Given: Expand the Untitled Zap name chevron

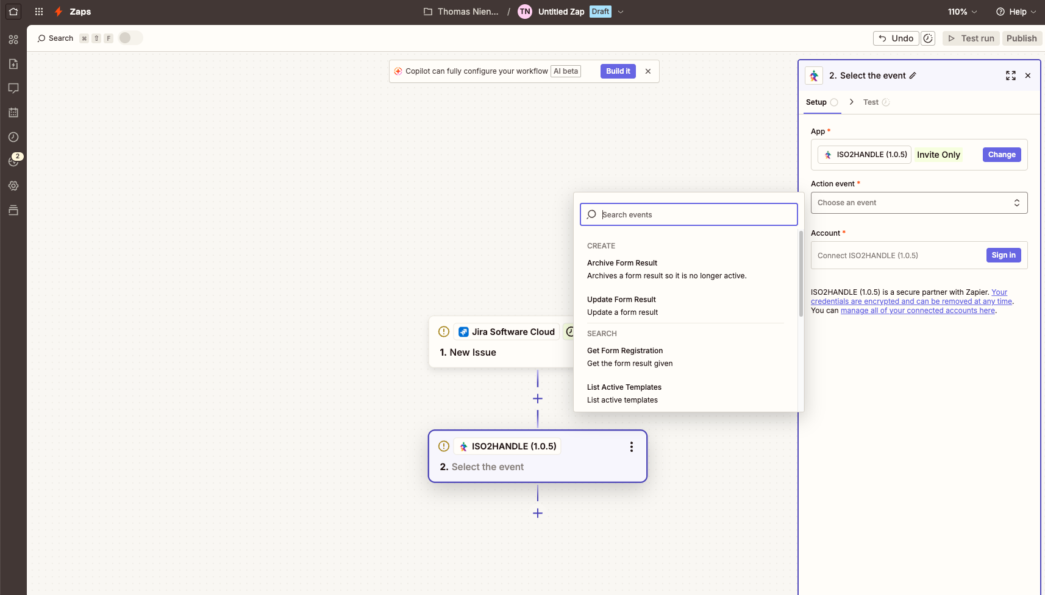Looking at the screenshot, I should pyautogui.click(x=621, y=12).
